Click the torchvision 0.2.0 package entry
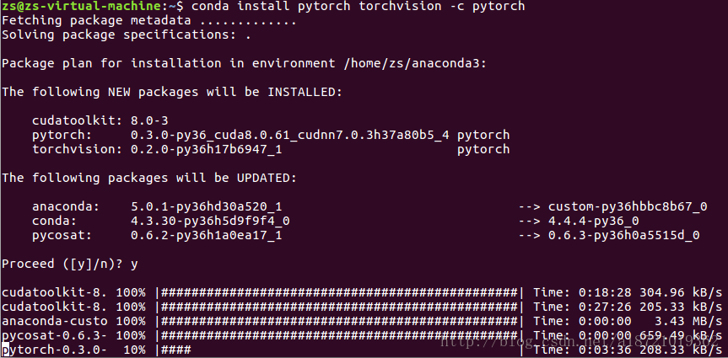The image size is (728, 358). click(x=156, y=149)
